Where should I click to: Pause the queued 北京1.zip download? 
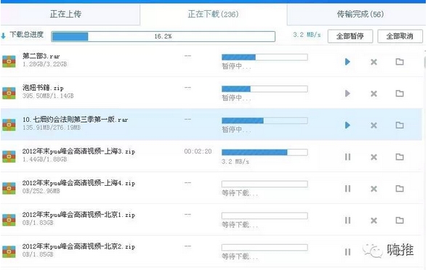[347, 220]
